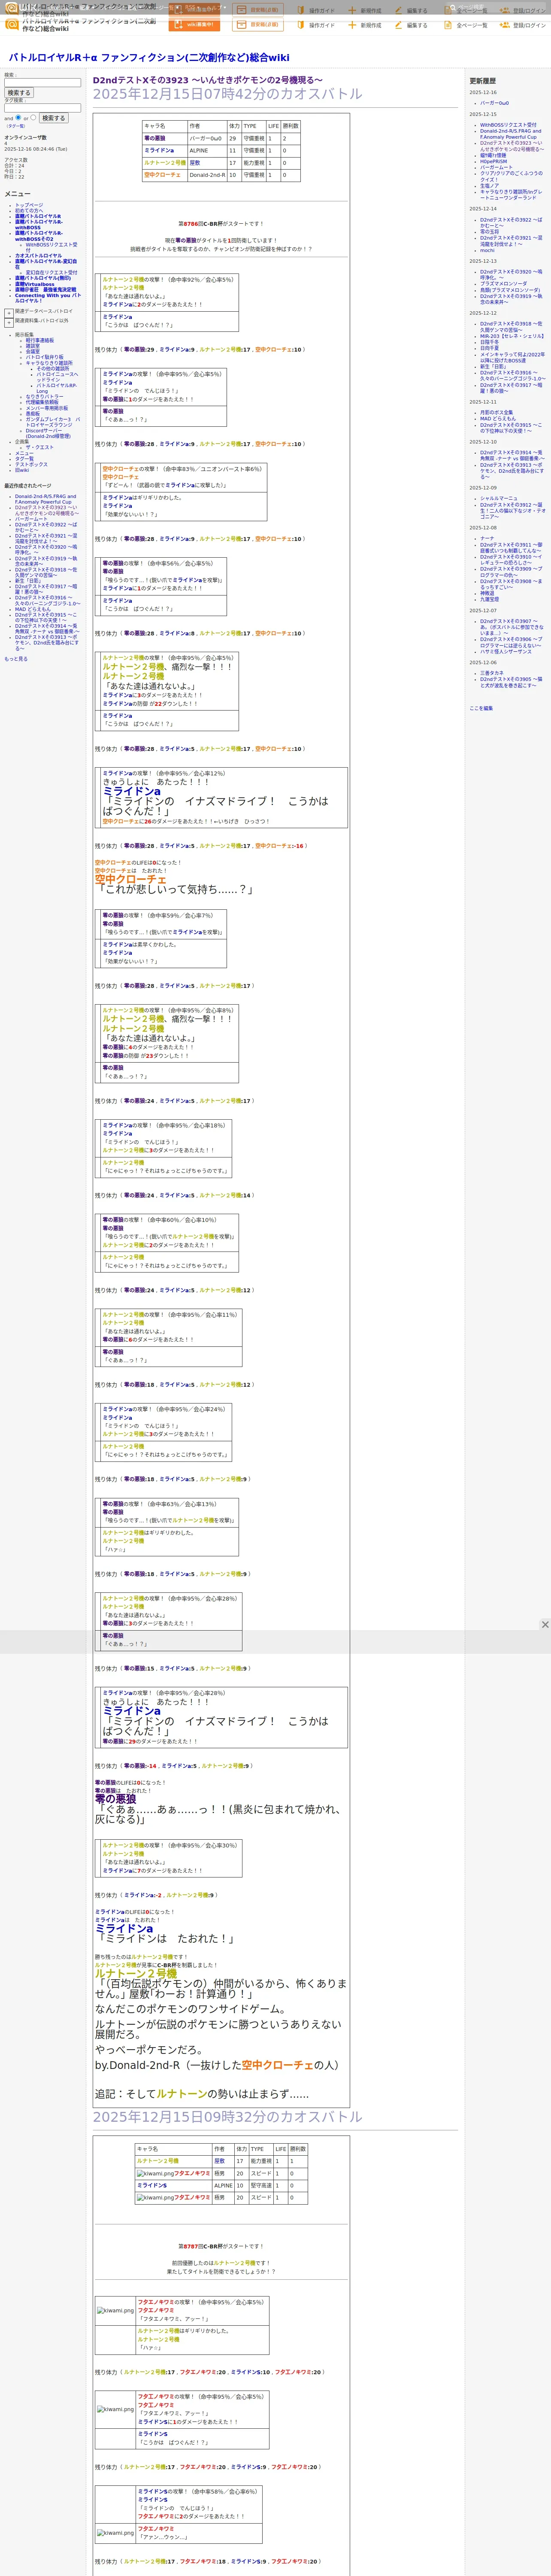Open 直轄Virtualboss menu link

[35, 284]
